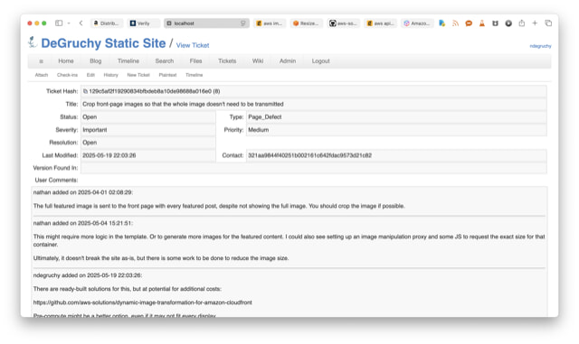
Task: Click the DeGruchy Static Site title
Action: click(103, 43)
